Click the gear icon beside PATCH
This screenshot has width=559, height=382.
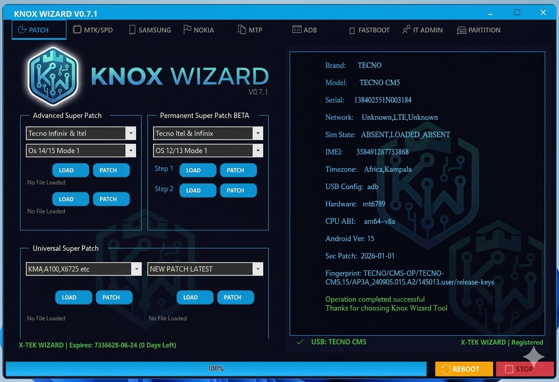pos(22,30)
